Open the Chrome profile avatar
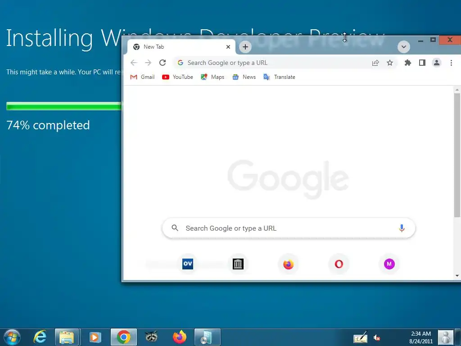The image size is (461, 346). [x=437, y=63]
